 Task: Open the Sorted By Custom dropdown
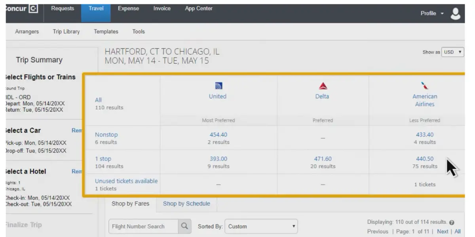pos(261,226)
